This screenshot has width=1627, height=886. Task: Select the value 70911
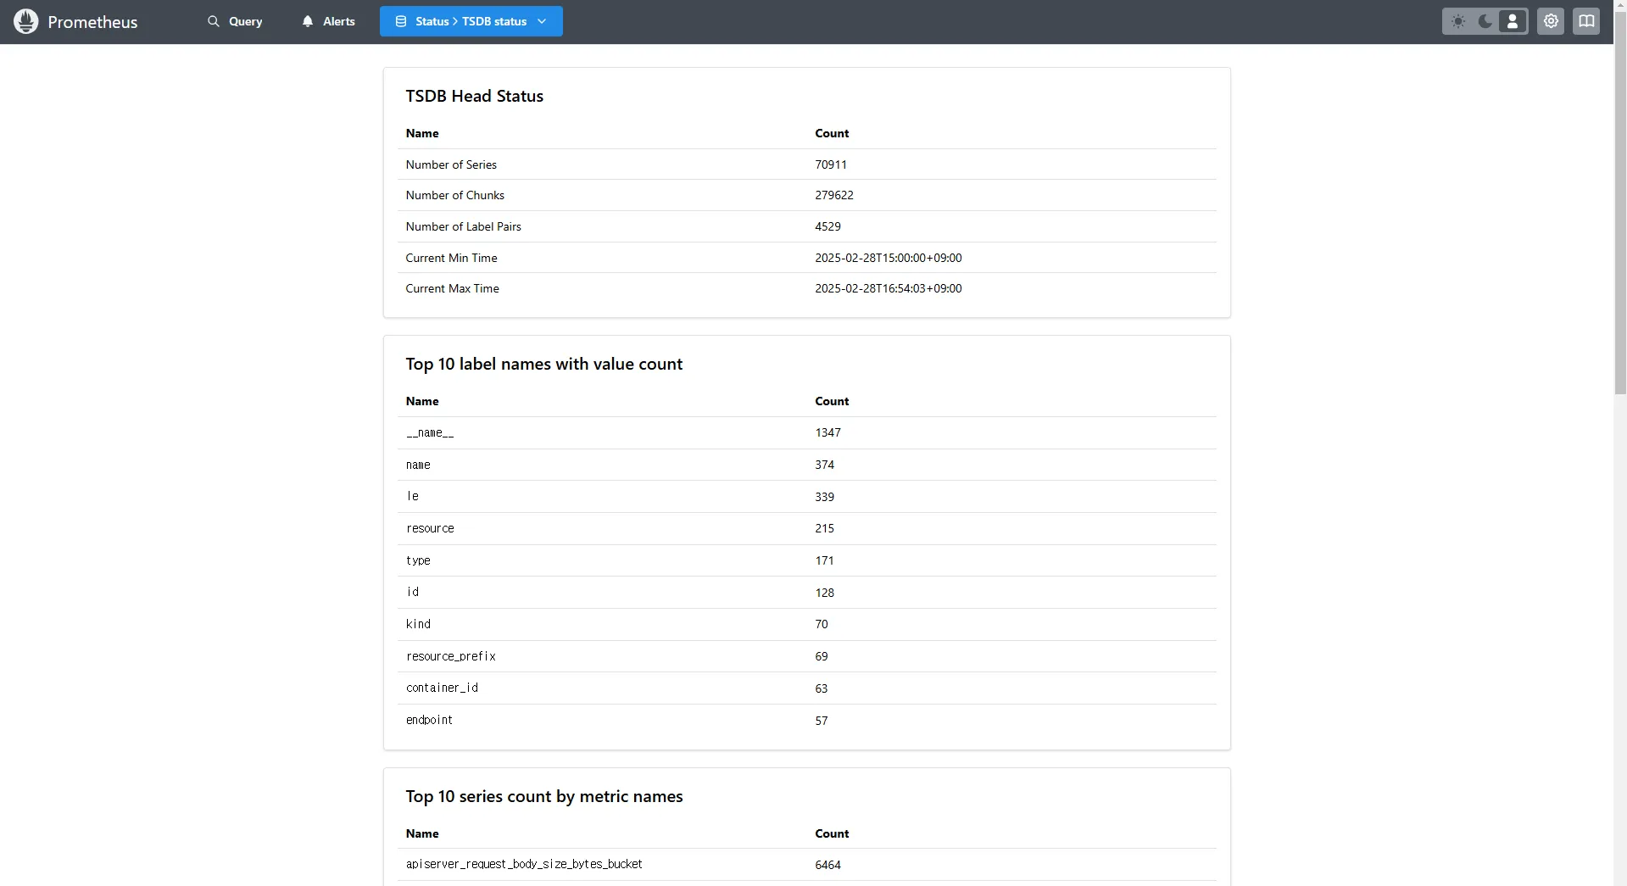point(831,164)
